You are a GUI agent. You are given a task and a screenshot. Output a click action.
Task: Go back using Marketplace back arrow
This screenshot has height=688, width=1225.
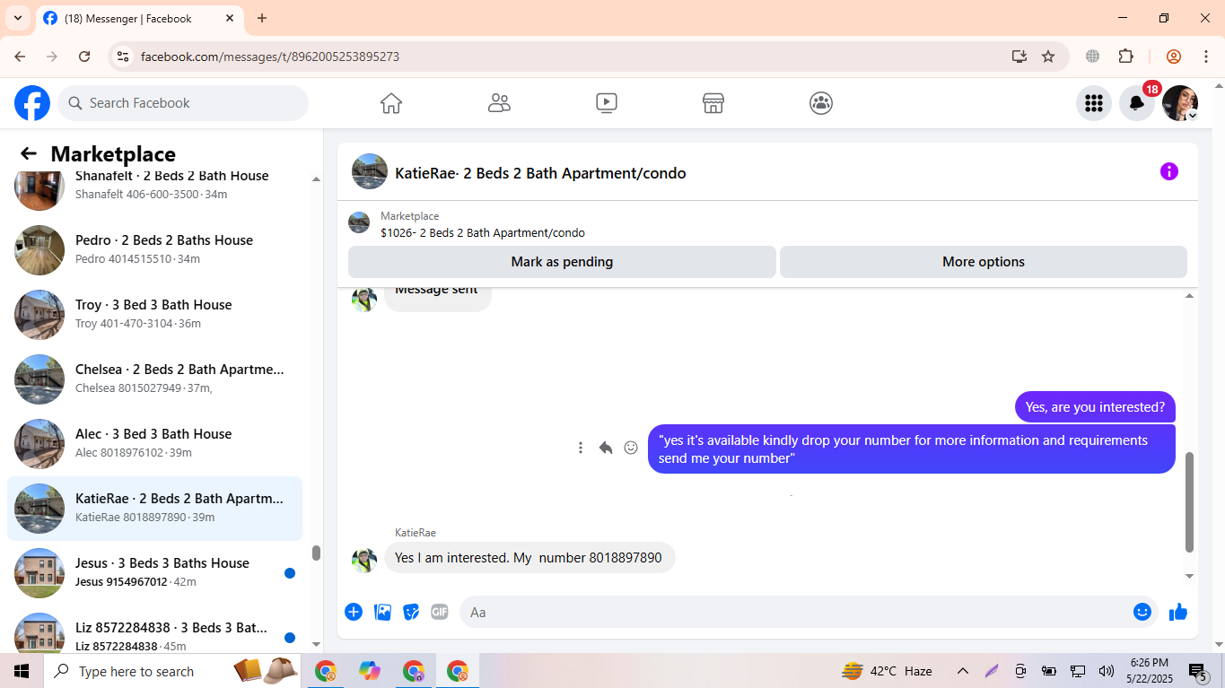(x=29, y=153)
